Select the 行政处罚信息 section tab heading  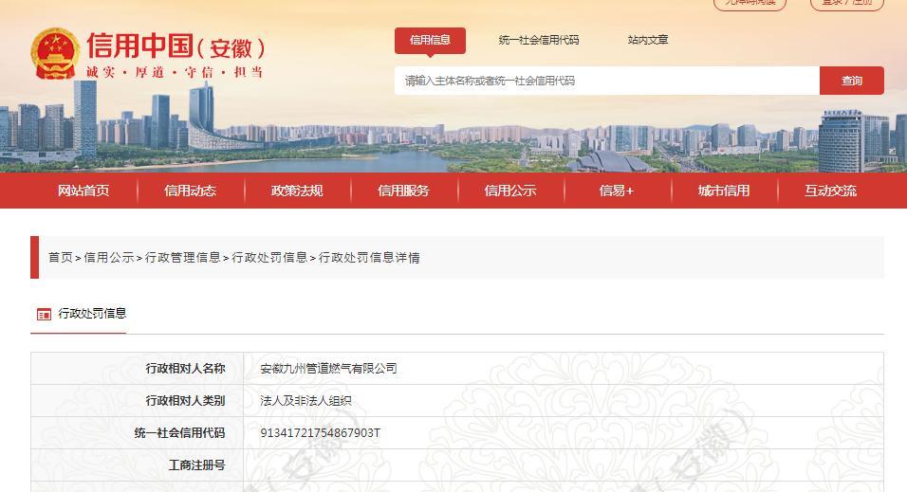[92, 314]
